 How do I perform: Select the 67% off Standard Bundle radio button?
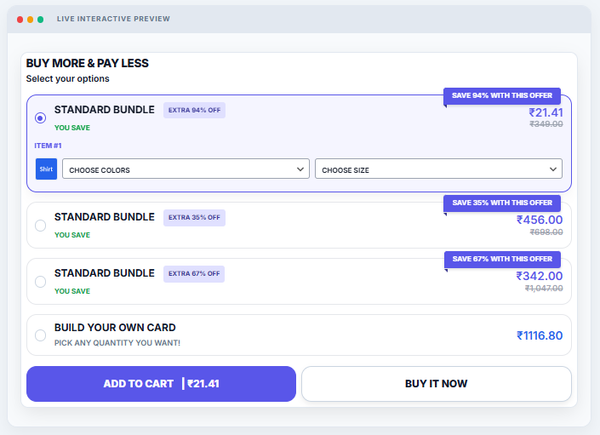pyautogui.click(x=40, y=282)
